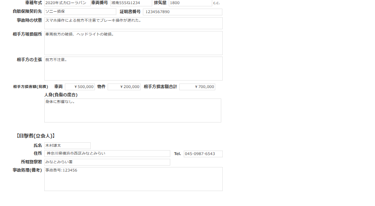Click inside the 事故処理(備考) text area
Image resolution: width=375 pixels, height=206 pixels.
click(133, 179)
